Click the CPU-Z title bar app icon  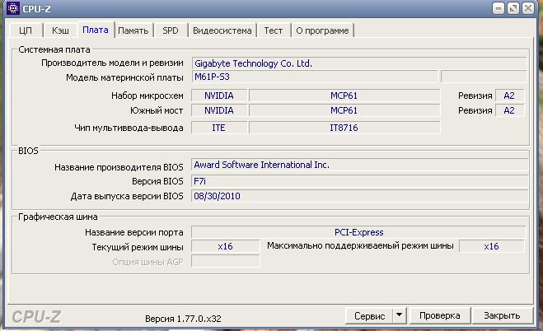click(13, 8)
